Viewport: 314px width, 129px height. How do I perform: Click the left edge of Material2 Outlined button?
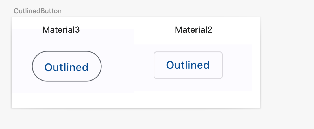(x=154, y=65)
